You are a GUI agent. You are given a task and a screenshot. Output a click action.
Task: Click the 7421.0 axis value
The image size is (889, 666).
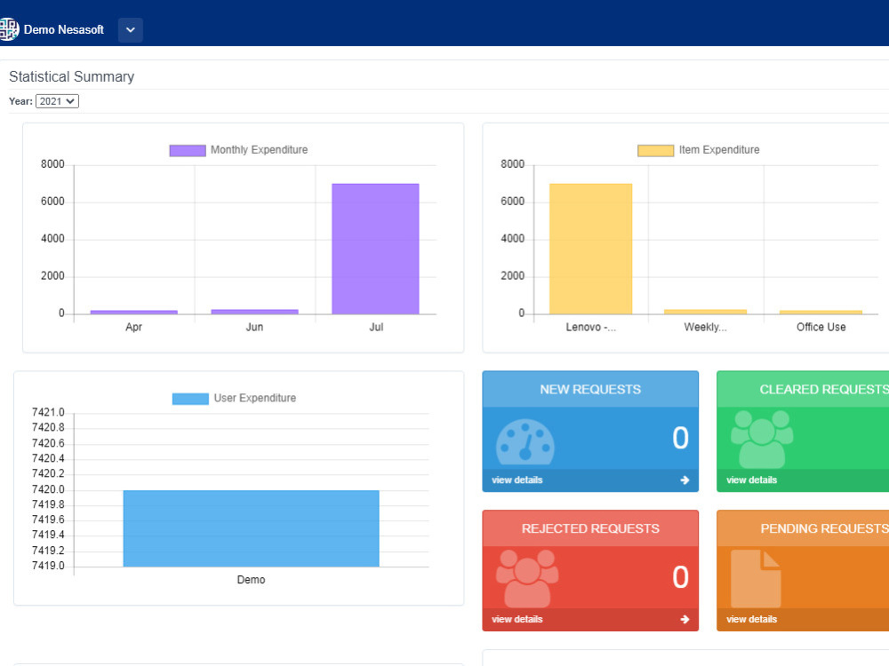pyautogui.click(x=48, y=412)
